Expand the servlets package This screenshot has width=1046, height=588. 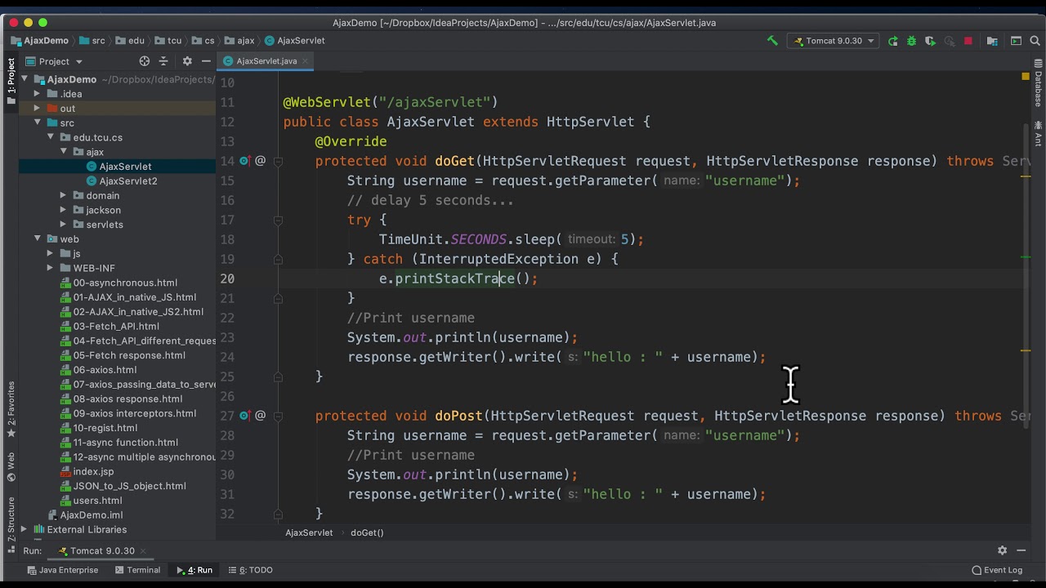(x=63, y=225)
